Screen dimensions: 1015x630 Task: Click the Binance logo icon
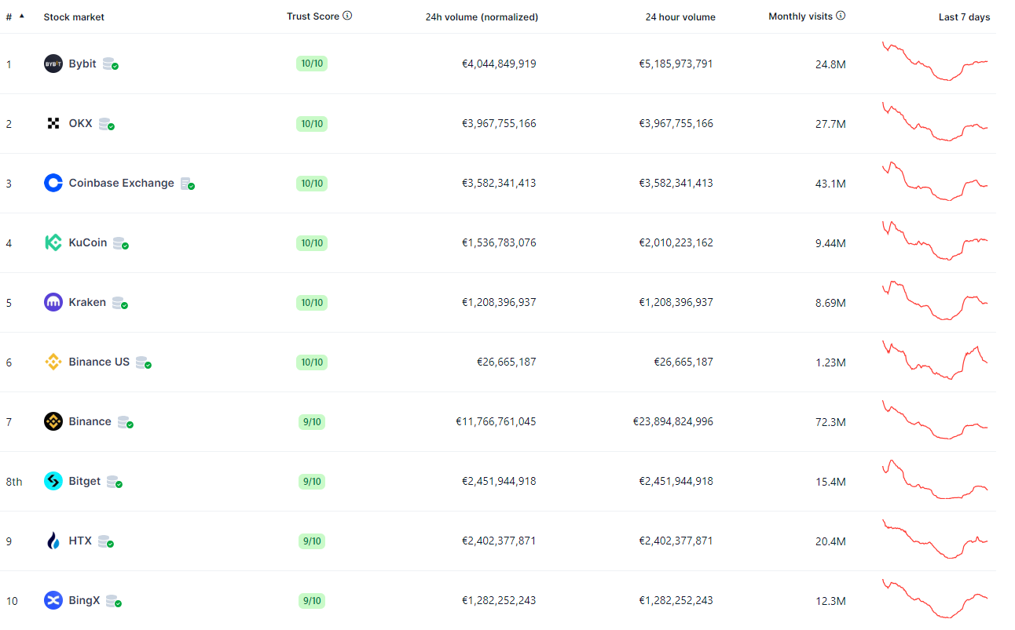53,421
